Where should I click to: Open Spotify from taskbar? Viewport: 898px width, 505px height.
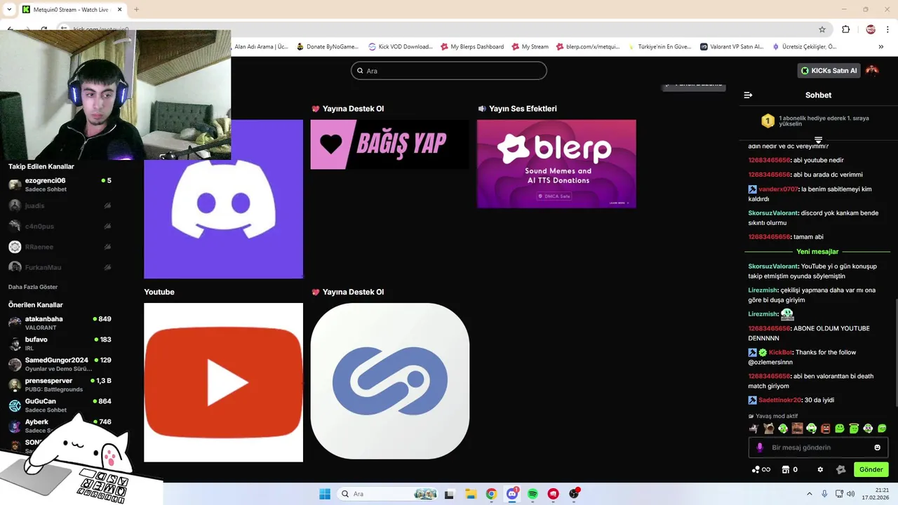(x=532, y=494)
